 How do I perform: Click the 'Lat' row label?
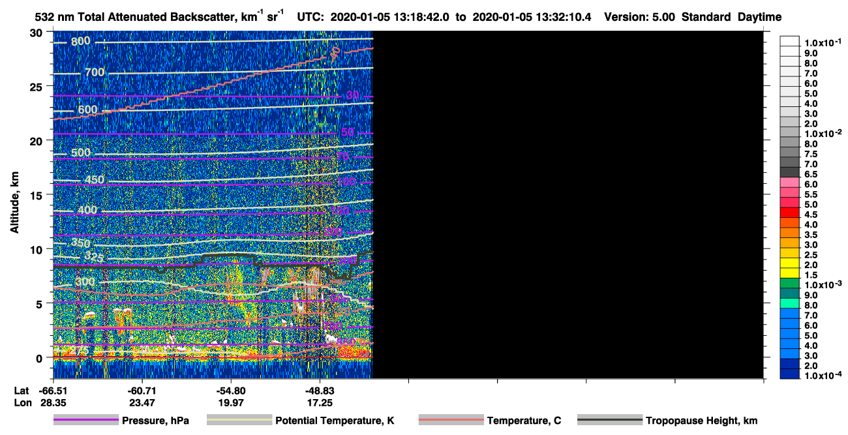pos(21,390)
